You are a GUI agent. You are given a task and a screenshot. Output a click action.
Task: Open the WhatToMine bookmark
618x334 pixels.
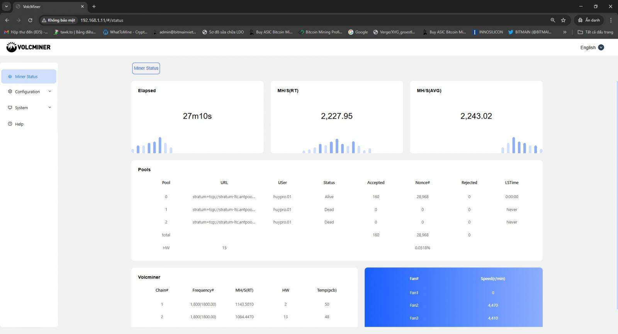125,32
